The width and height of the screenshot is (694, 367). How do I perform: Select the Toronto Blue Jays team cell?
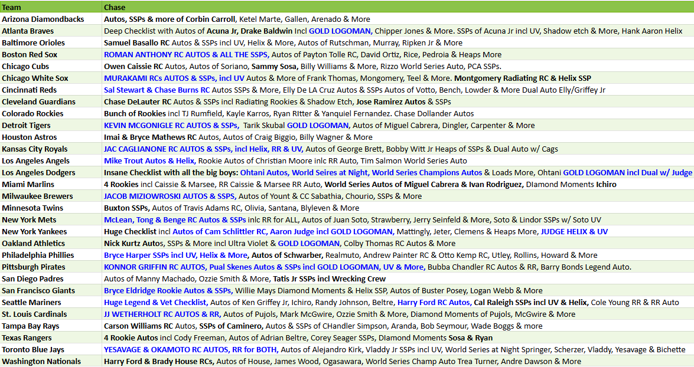[51, 350]
